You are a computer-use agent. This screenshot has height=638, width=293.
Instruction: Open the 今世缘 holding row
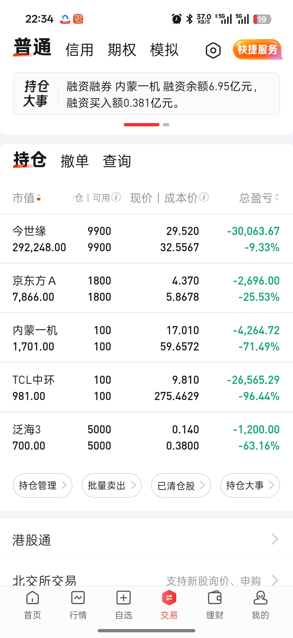click(x=146, y=239)
